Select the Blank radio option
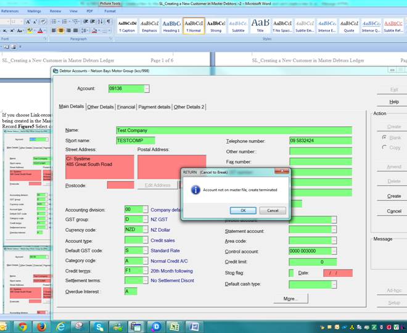 pyautogui.click(x=384, y=138)
